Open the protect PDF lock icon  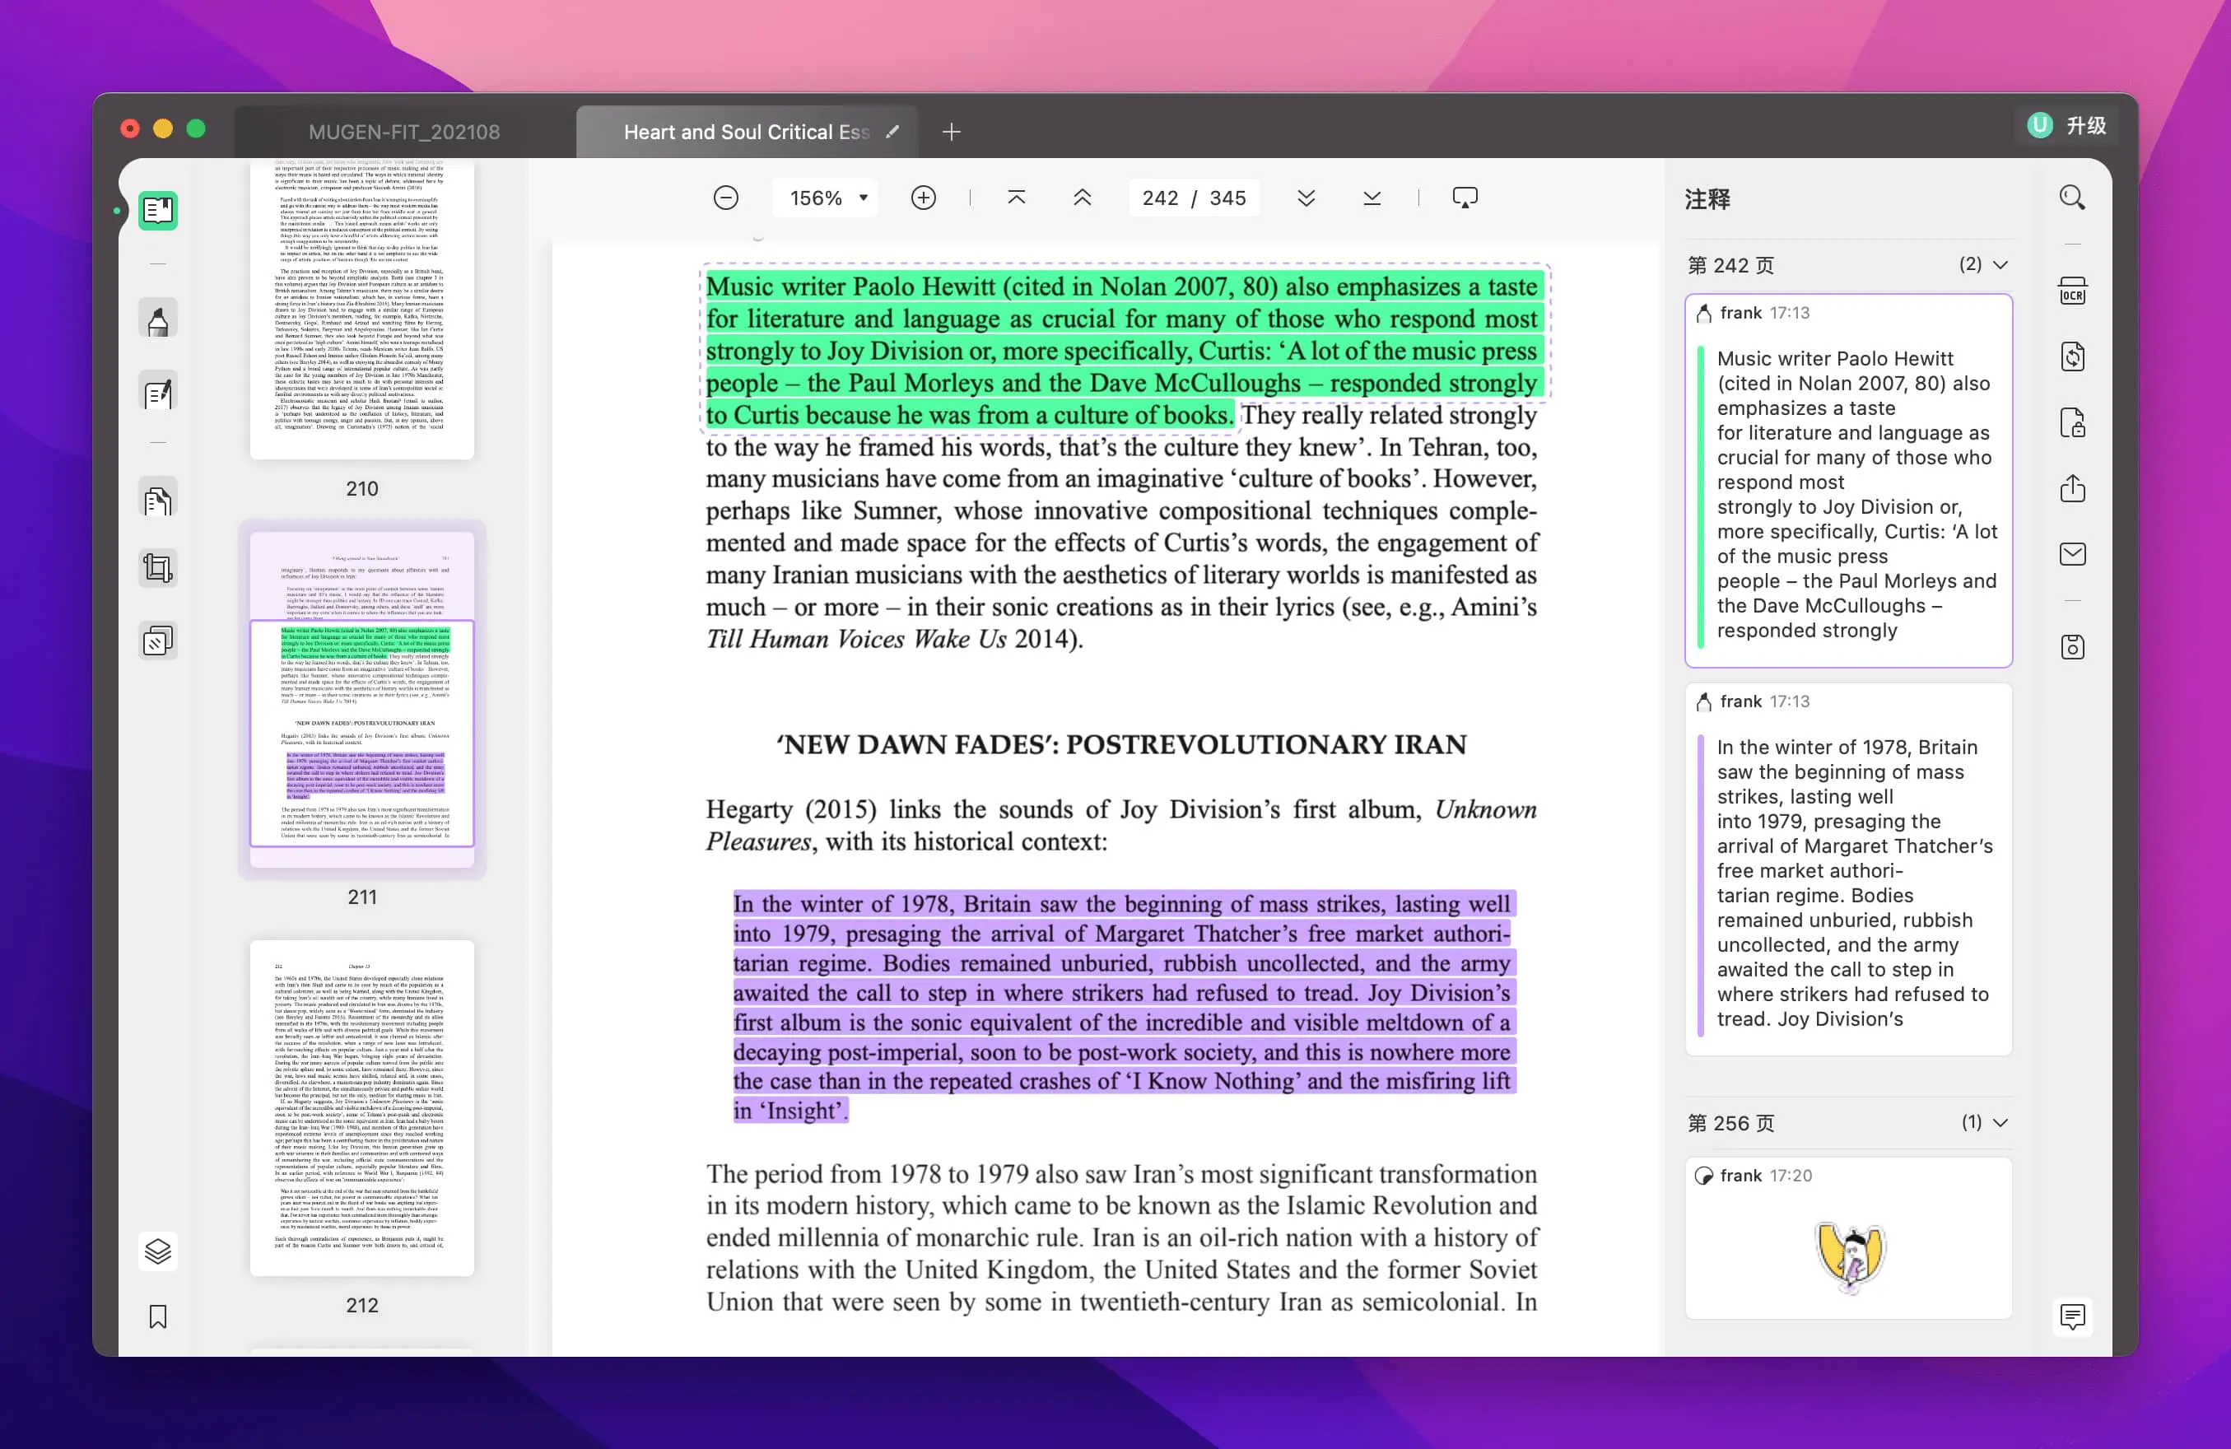click(2071, 422)
